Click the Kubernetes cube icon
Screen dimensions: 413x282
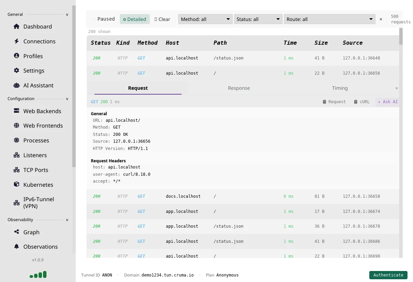tap(16, 184)
